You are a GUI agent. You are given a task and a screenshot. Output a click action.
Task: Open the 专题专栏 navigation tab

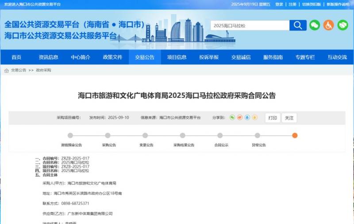(305, 57)
